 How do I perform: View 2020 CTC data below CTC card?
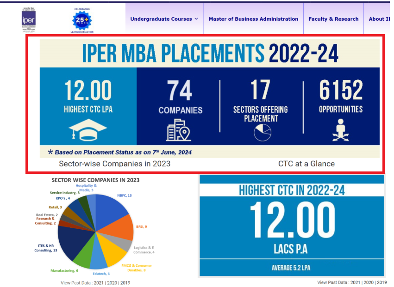tap(369, 282)
